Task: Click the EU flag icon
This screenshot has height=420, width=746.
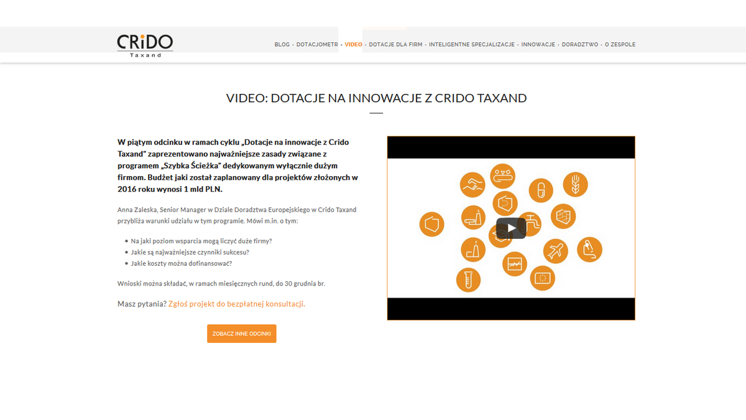Action: [542, 278]
